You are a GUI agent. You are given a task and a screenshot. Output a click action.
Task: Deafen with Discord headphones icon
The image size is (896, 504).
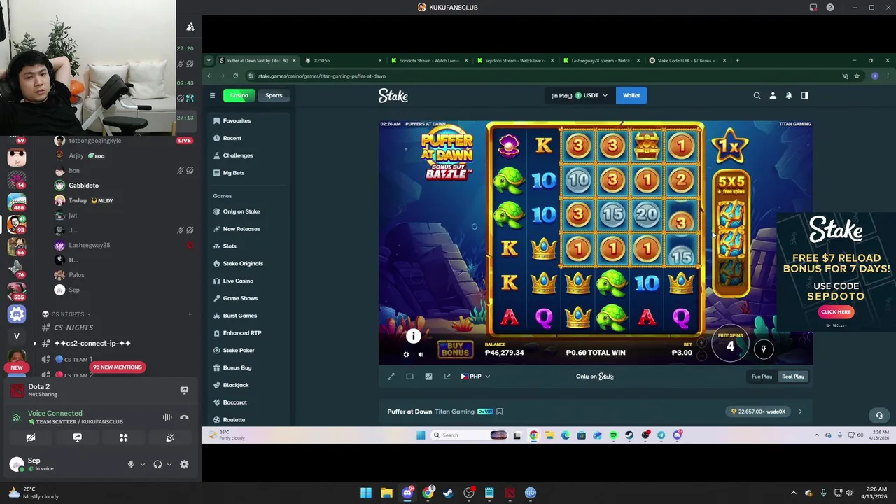[x=157, y=464]
